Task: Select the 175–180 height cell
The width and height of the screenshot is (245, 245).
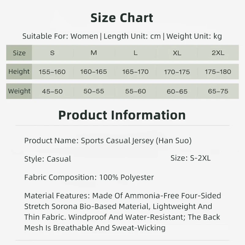Action: tap(218, 72)
